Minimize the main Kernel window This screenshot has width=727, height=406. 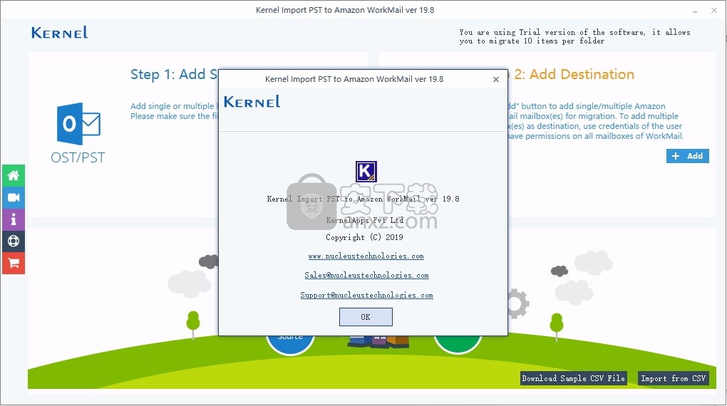point(694,11)
